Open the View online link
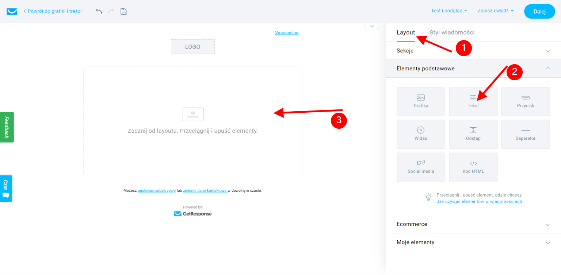The height and width of the screenshot is (275, 561). (286, 33)
